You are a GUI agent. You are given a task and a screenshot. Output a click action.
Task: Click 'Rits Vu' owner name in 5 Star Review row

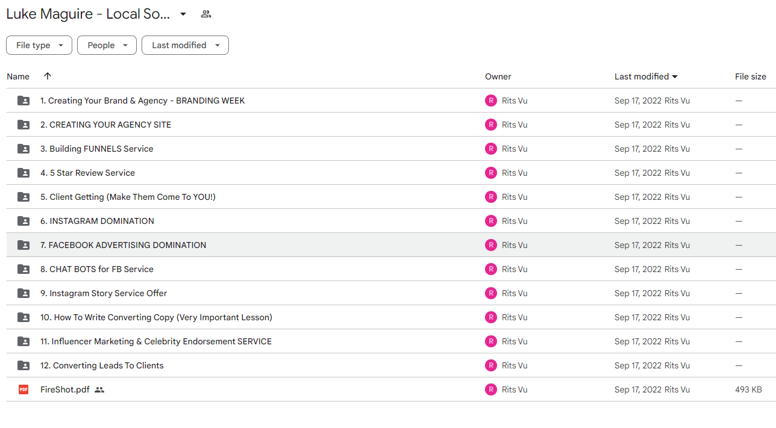tap(515, 173)
